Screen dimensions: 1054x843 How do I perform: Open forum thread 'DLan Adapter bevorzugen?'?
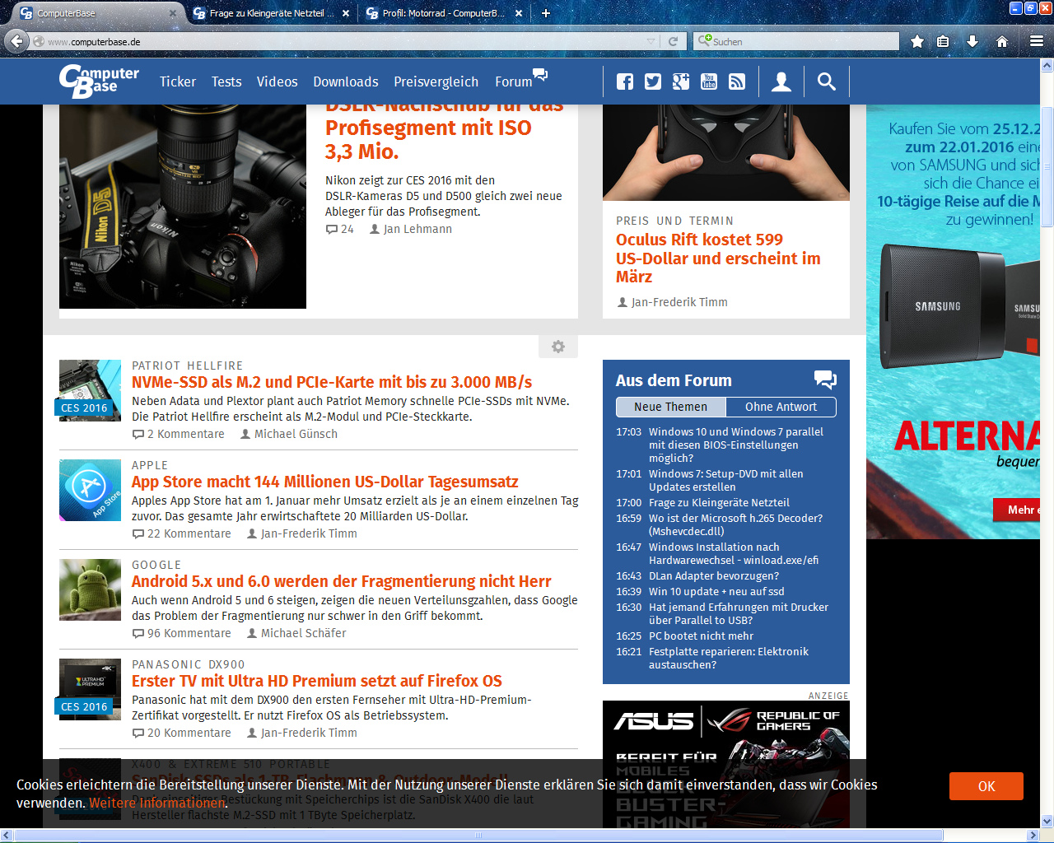[714, 575]
